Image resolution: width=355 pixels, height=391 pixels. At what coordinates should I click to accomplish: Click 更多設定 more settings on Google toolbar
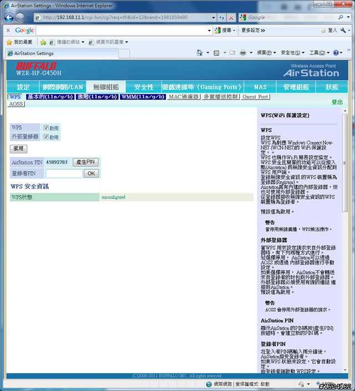(253, 30)
